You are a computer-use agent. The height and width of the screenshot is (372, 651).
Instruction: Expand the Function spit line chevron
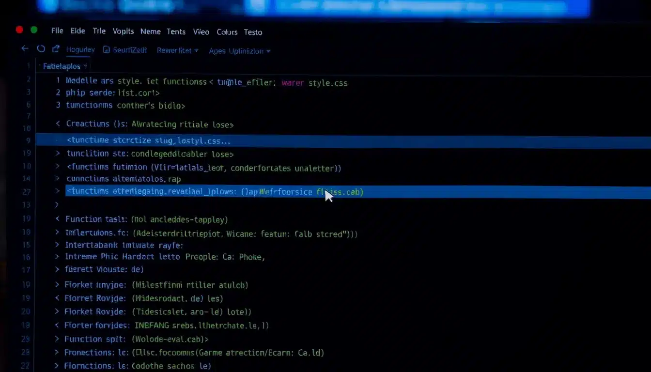coord(58,339)
